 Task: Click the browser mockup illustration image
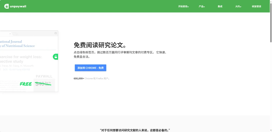coord(29,61)
